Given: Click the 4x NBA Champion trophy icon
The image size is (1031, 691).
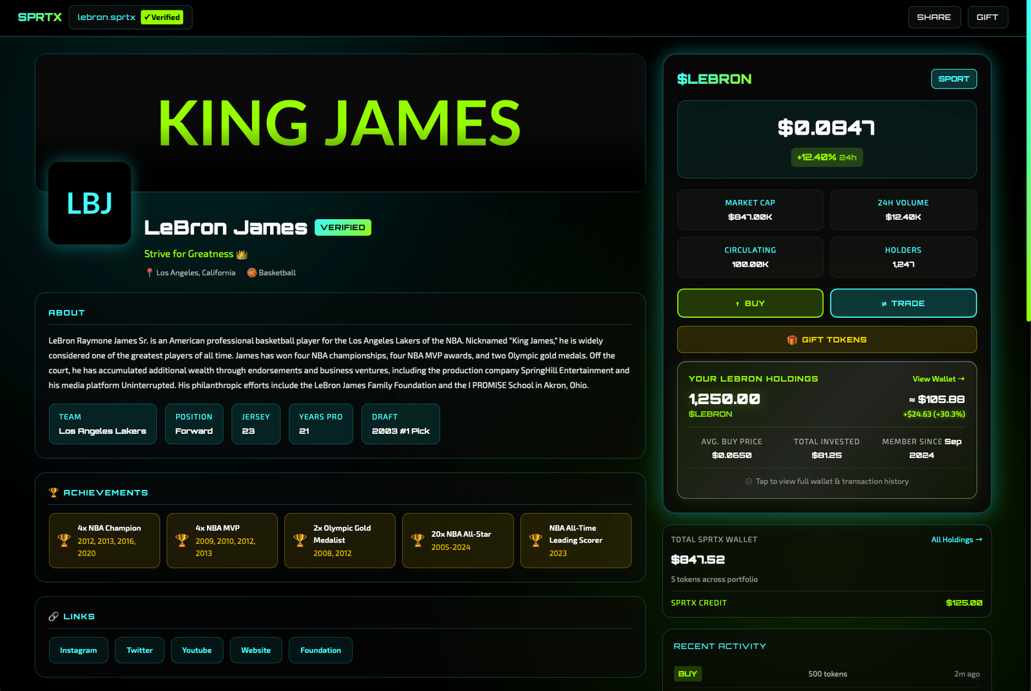Looking at the screenshot, I should [x=64, y=540].
